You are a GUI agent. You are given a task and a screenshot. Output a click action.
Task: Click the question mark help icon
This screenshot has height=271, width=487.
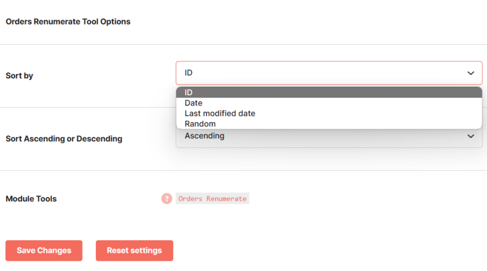coord(167,199)
